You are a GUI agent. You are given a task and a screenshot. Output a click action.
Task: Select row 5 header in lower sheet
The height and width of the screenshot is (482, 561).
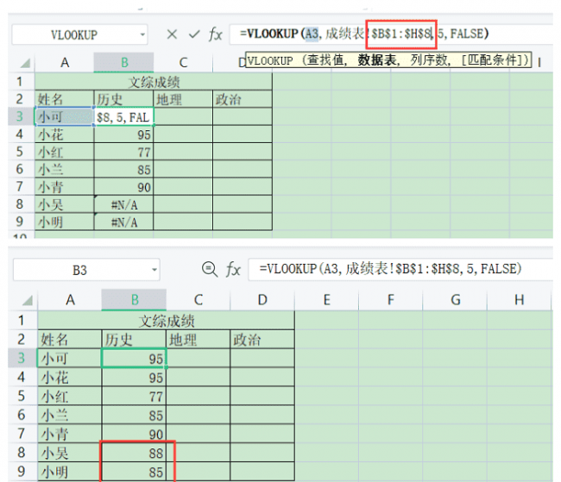coord(22,396)
